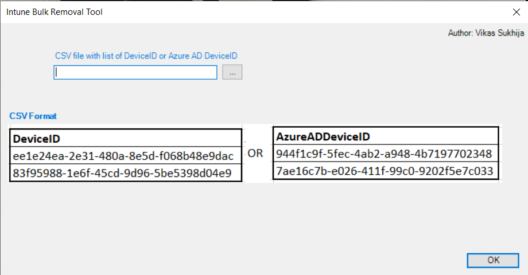Focus the CSV file path text box

click(x=135, y=72)
